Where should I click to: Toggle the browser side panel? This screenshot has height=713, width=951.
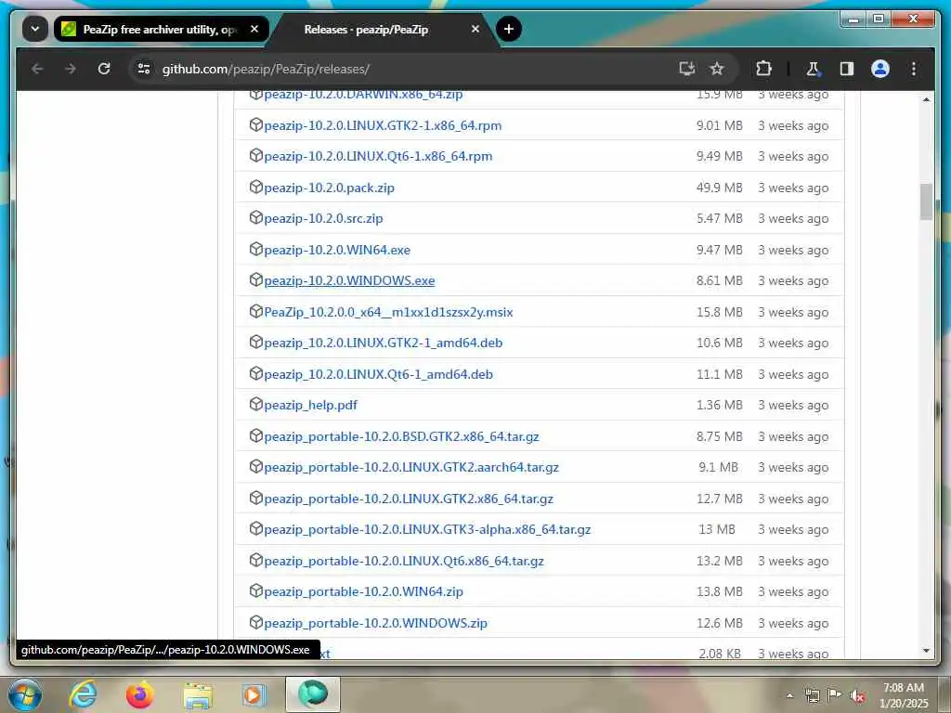click(847, 69)
